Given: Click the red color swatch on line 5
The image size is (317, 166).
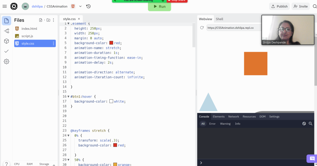Looking at the screenshot, I should pyautogui.click(x=111, y=43).
